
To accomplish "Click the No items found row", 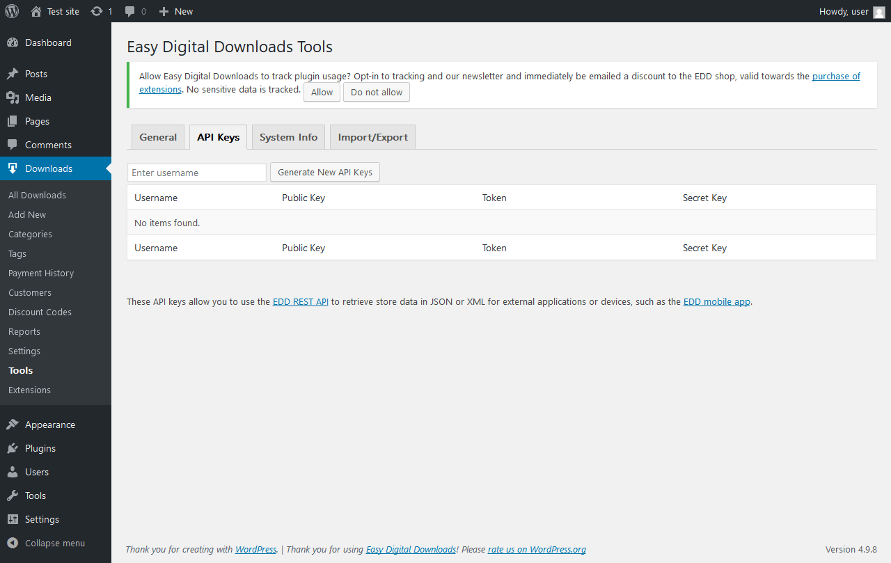I will pos(502,223).
